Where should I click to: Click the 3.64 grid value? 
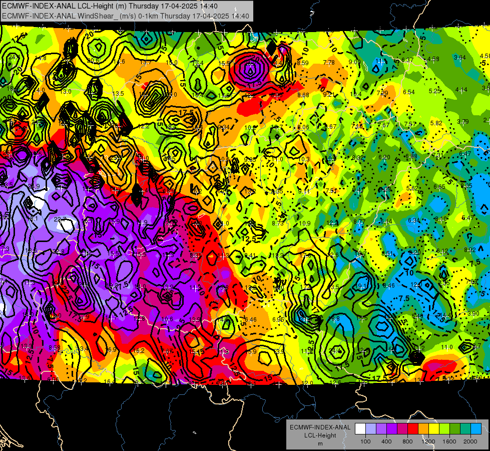pos(459,58)
